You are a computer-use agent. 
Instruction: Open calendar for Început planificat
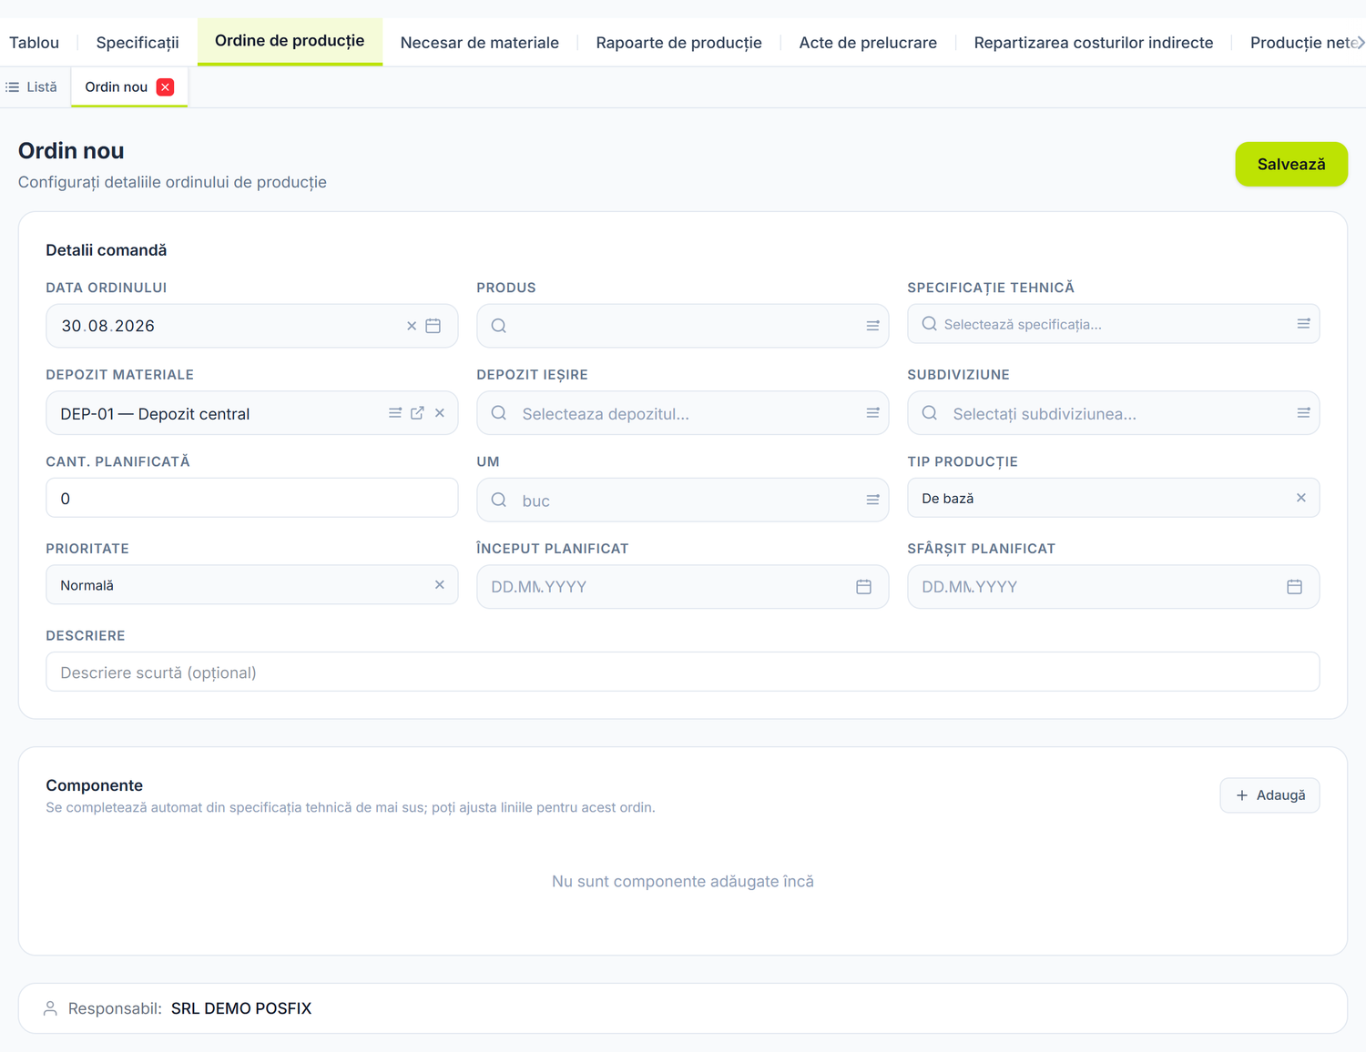click(x=864, y=587)
